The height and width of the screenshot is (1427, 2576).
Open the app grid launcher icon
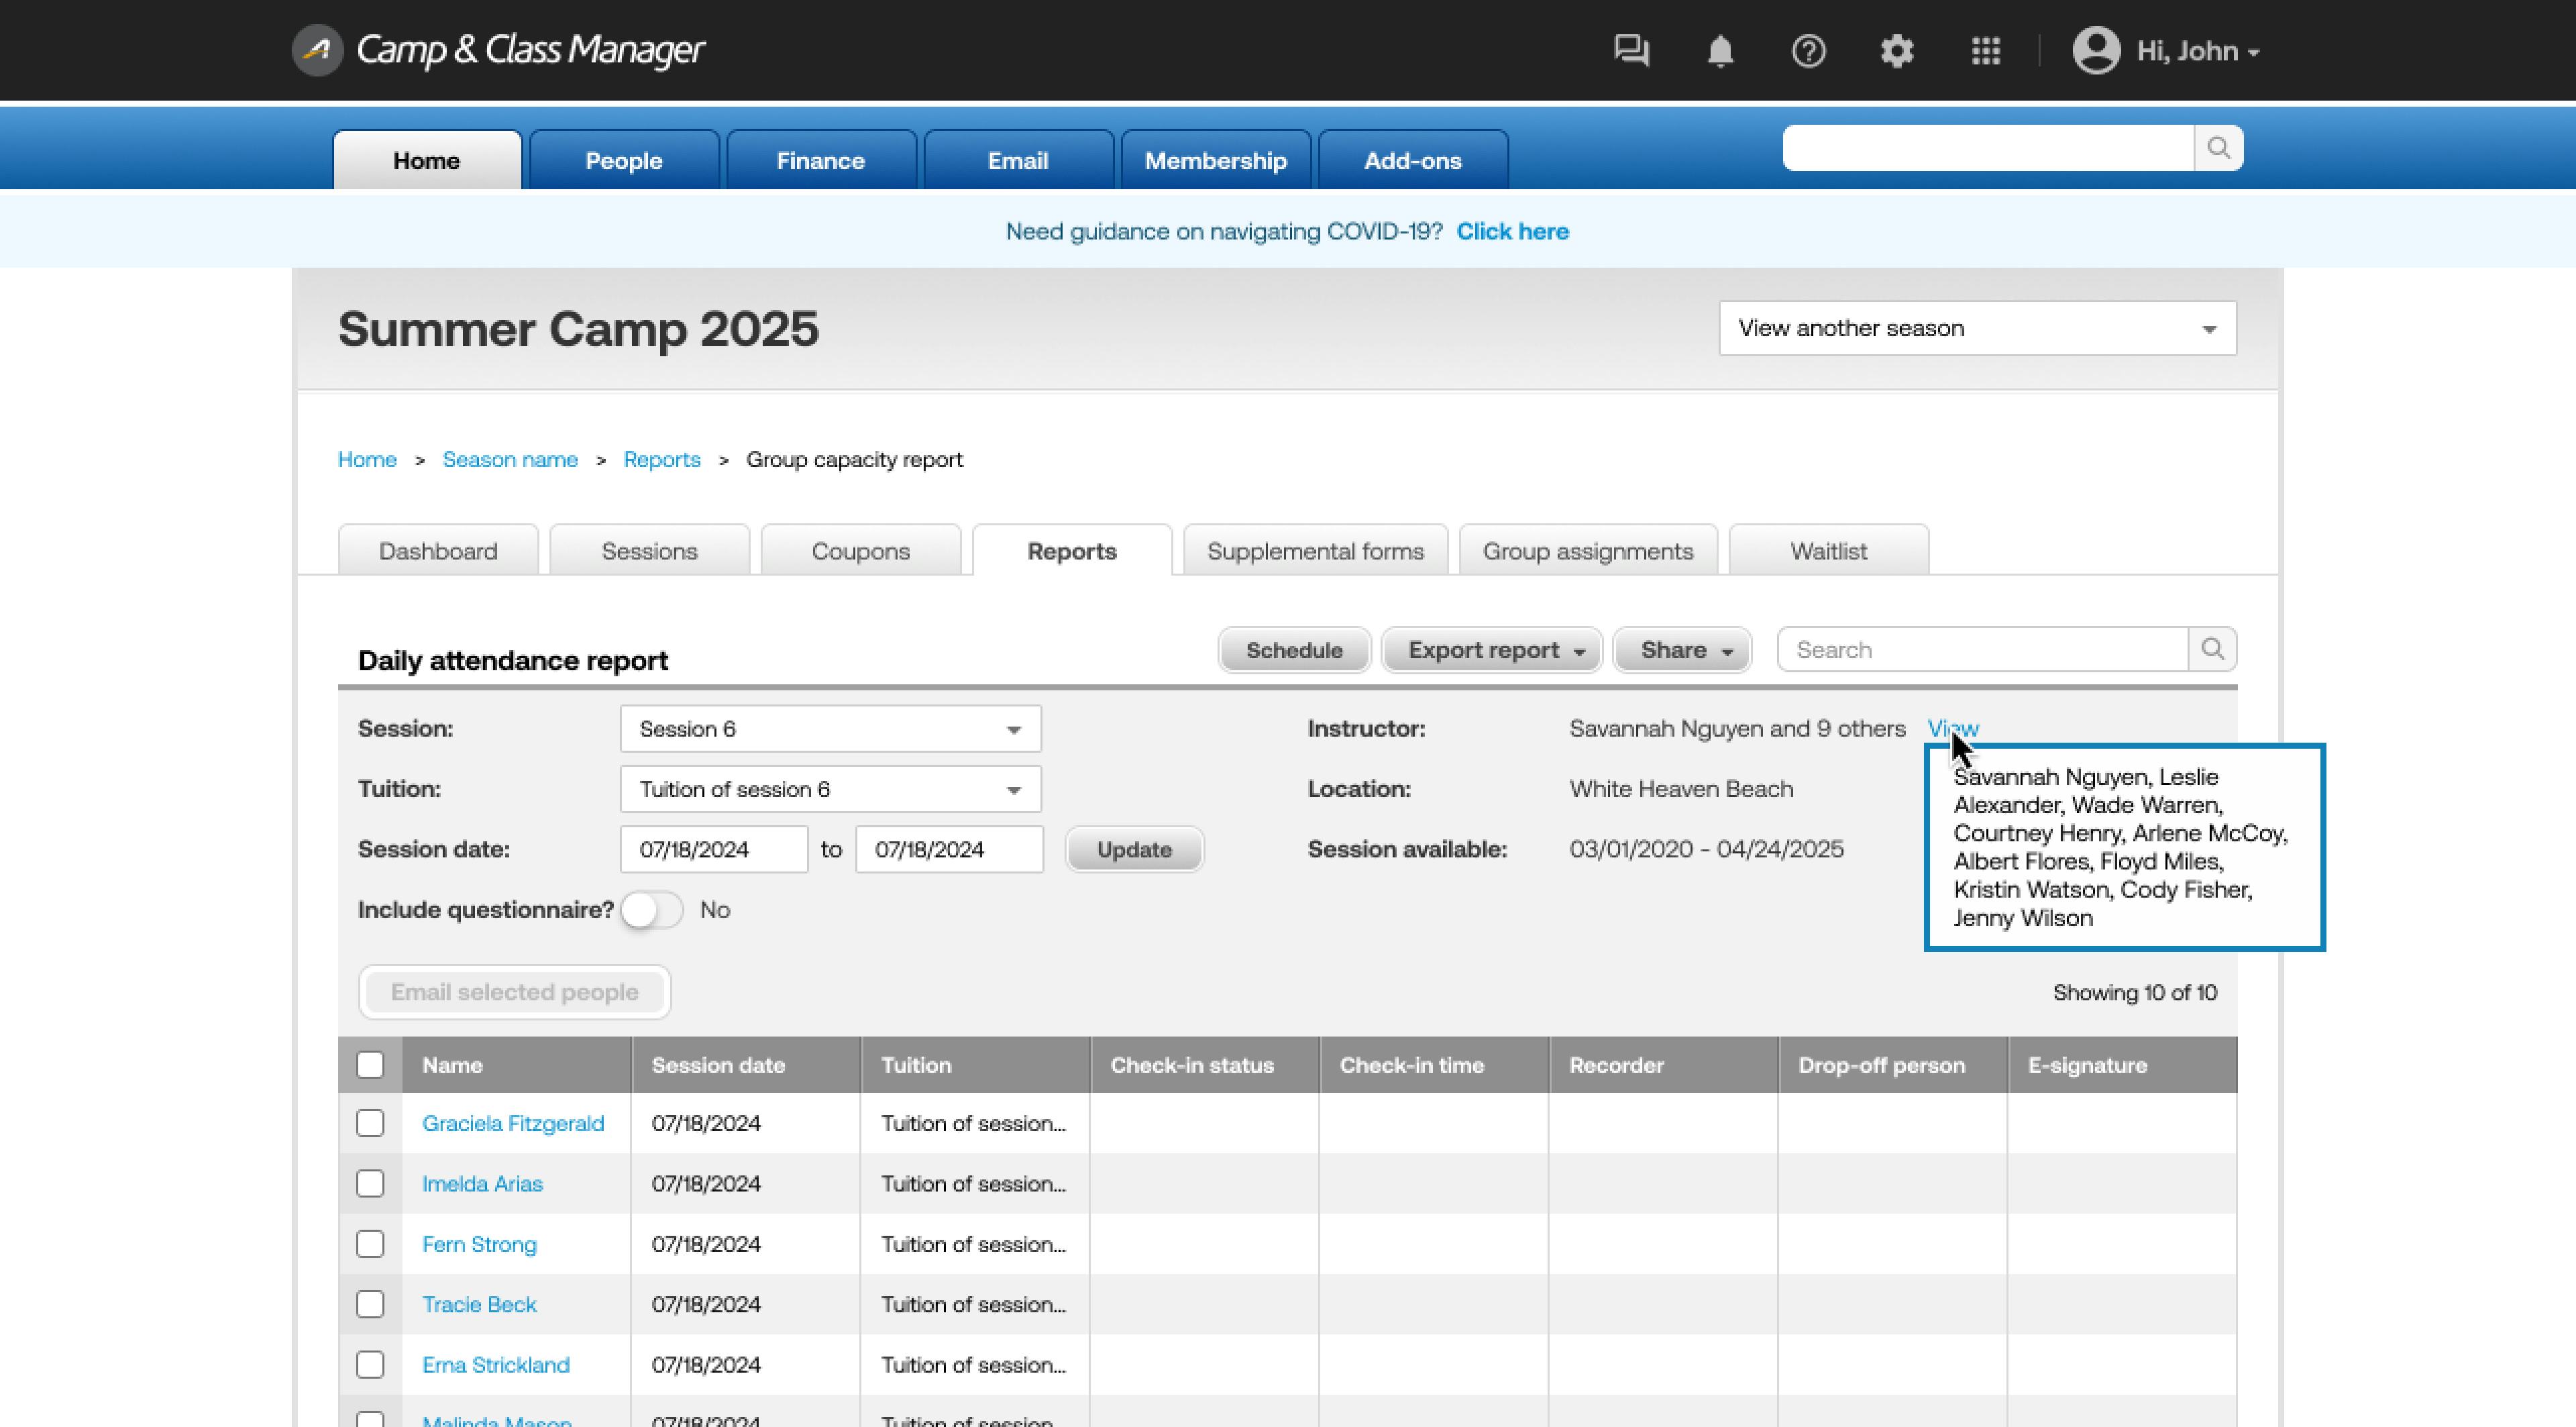click(1985, 50)
